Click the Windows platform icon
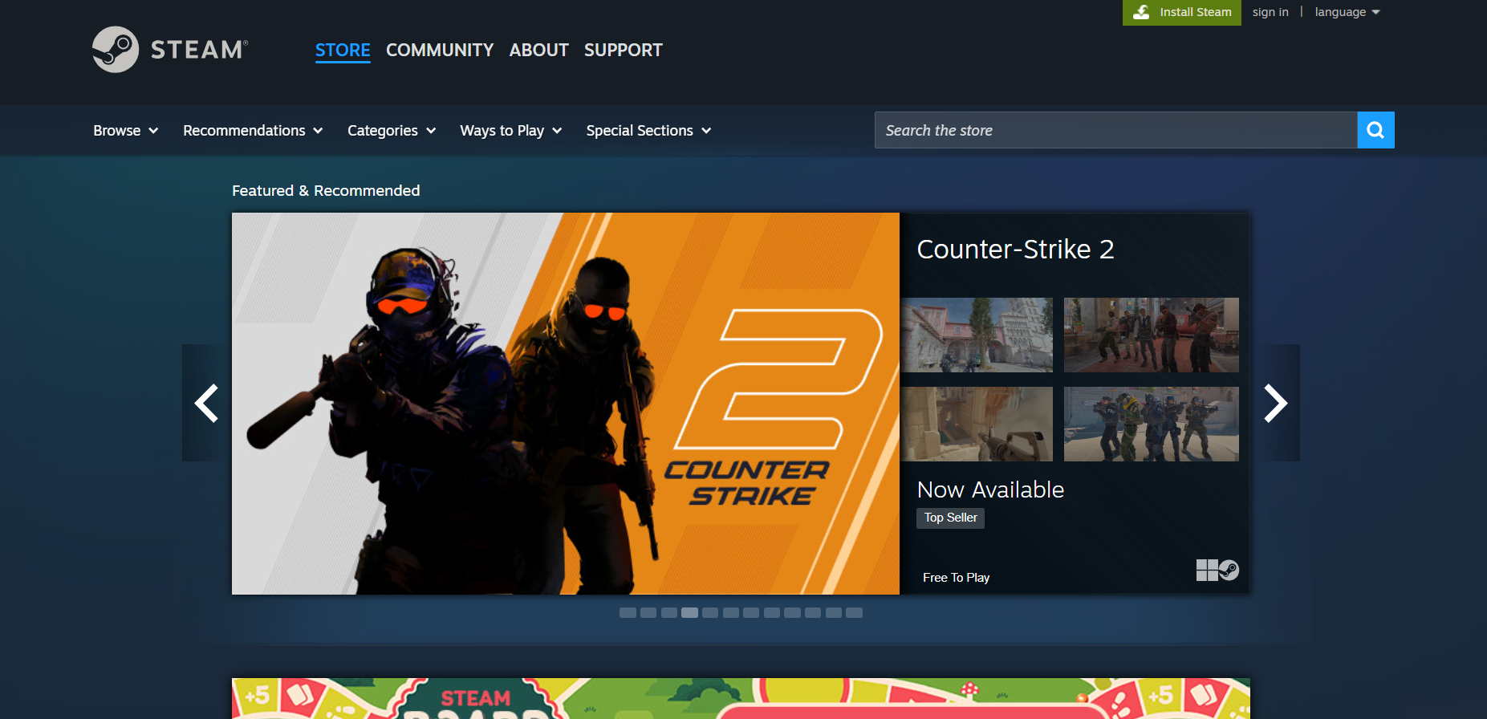 1206,571
